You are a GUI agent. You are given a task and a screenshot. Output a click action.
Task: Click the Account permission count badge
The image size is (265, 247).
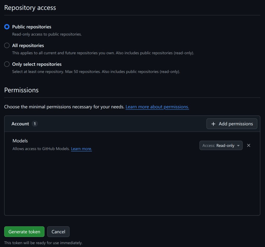click(34, 124)
